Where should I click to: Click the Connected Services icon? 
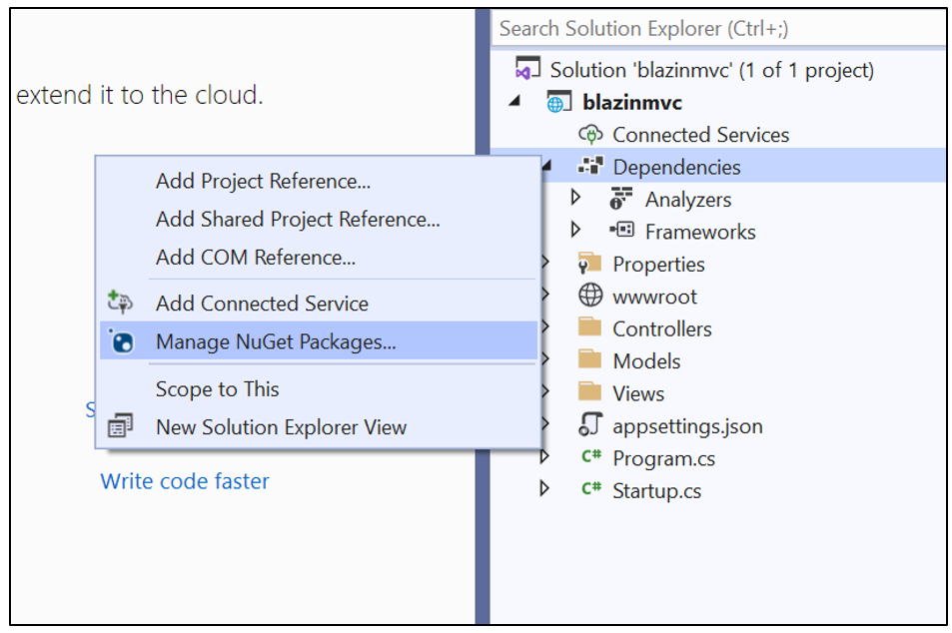click(589, 135)
